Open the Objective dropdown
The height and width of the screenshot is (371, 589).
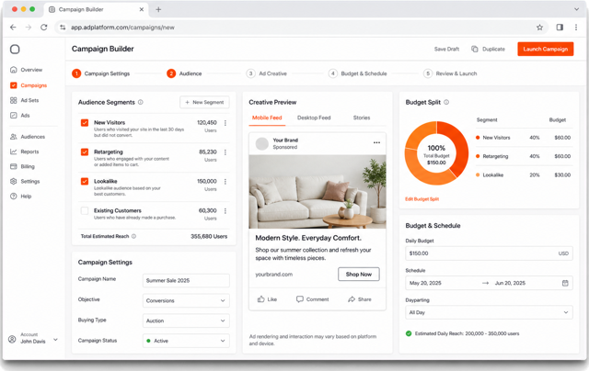pos(186,300)
